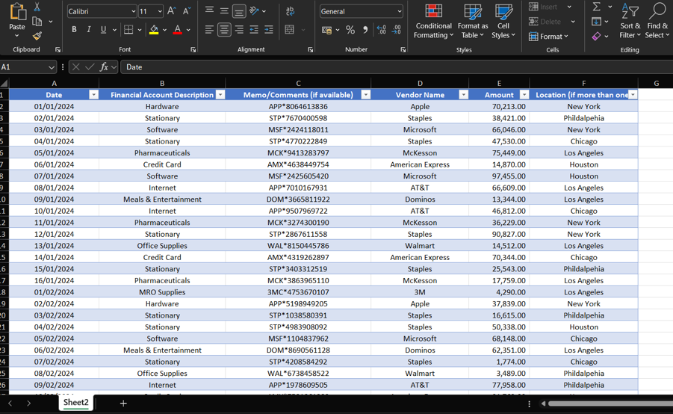Open Conditional Formatting menu
673x414 pixels.
click(x=433, y=22)
